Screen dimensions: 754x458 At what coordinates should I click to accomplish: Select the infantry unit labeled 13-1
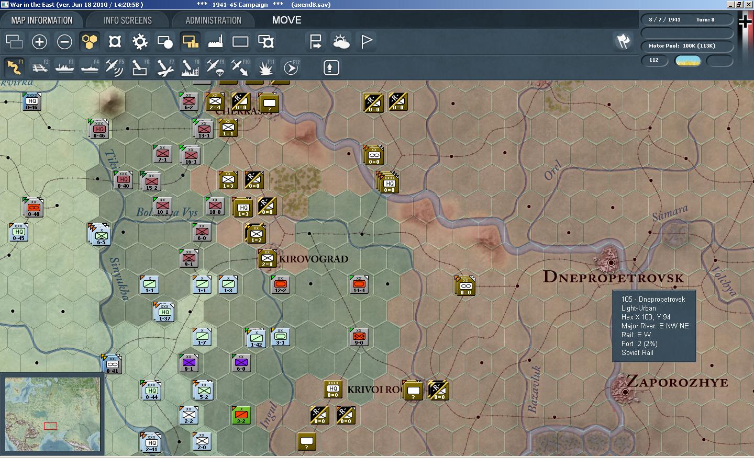tap(204, 130)
